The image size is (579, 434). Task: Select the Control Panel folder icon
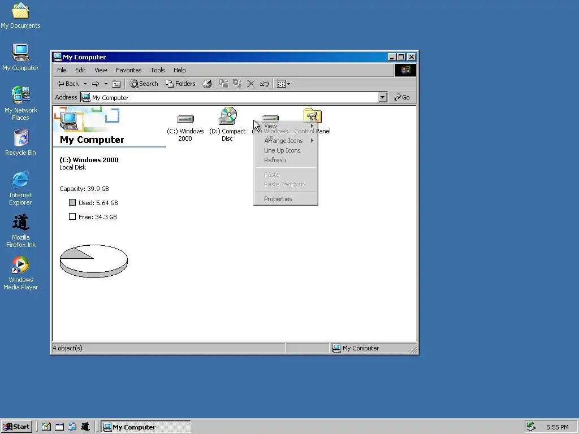click(x=312, y=116)
